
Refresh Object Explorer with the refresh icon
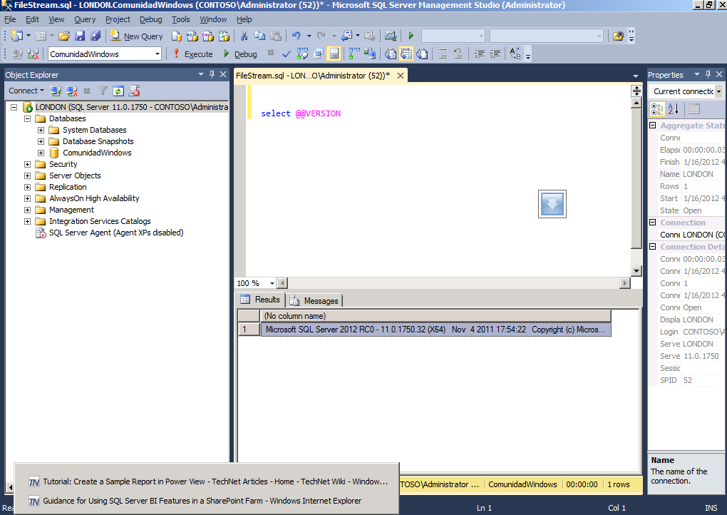(x=118, y=91)
